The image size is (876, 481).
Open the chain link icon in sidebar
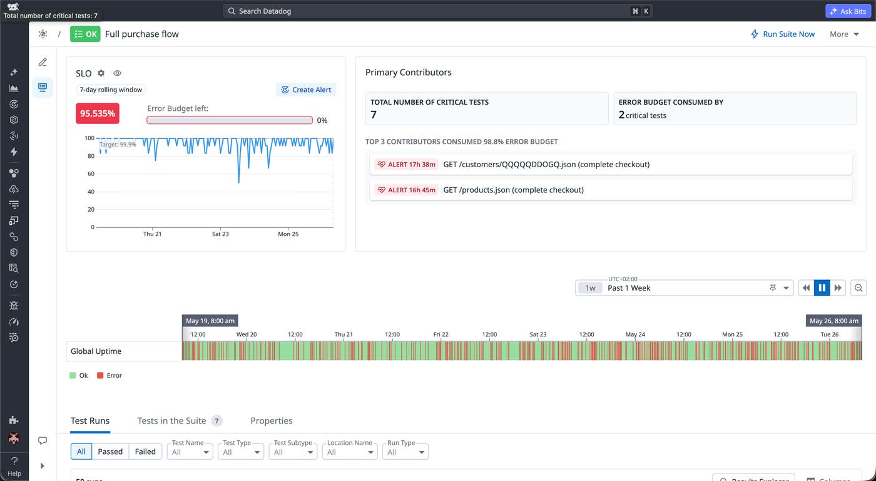point(14,237)
